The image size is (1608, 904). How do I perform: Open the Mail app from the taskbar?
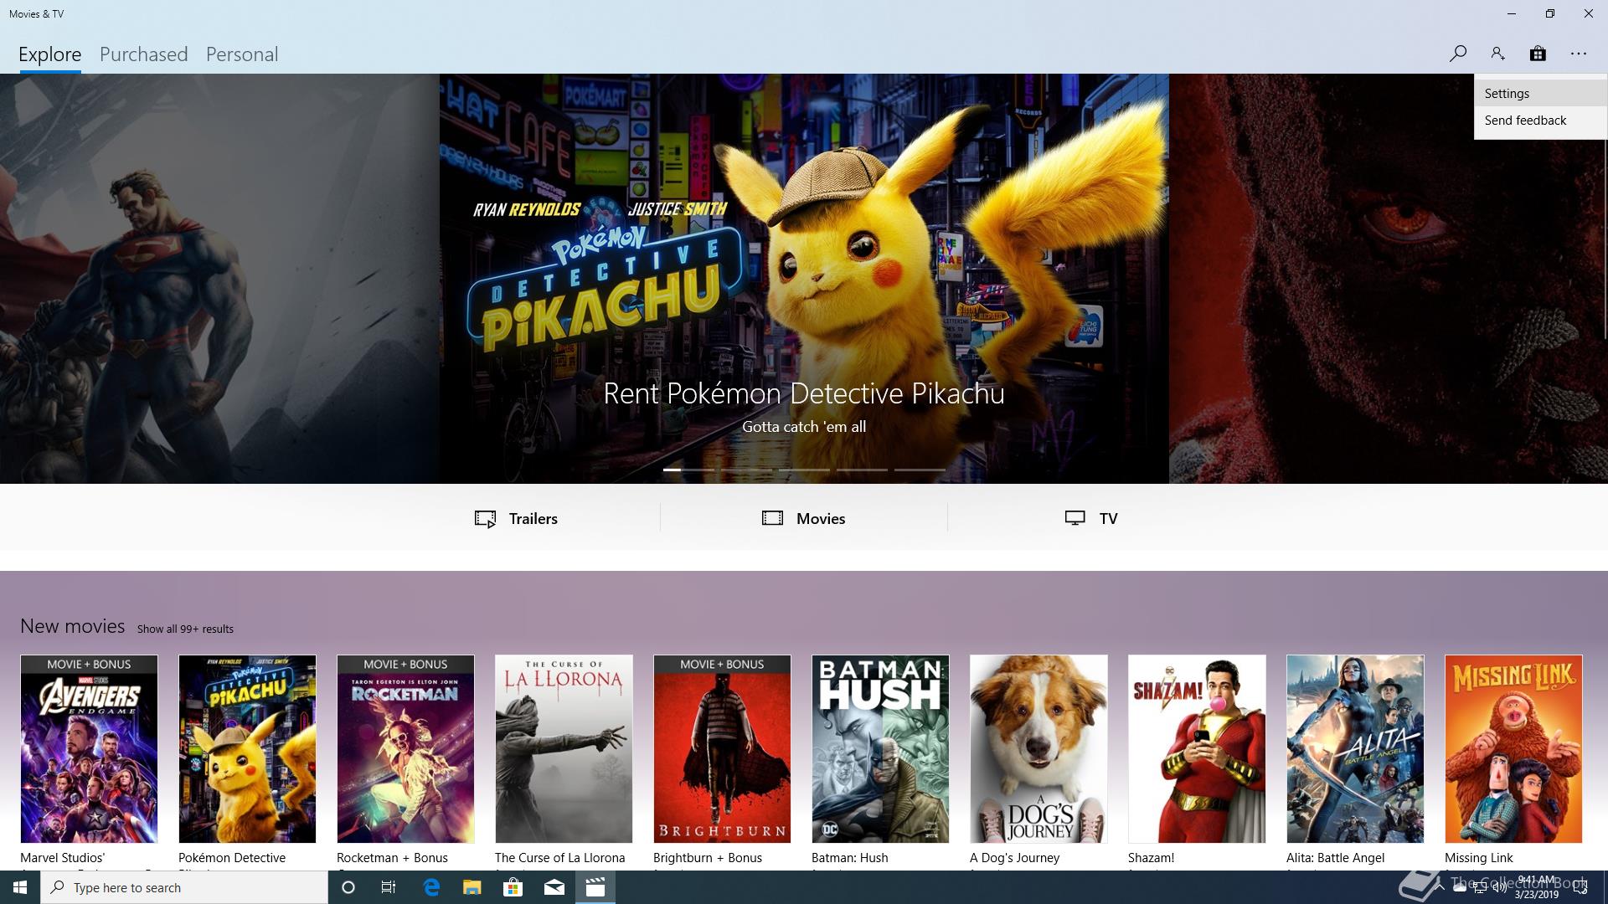pos(554,887)
